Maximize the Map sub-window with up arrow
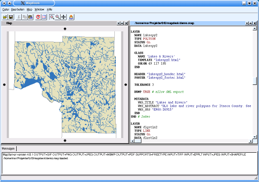 [122, 23]
